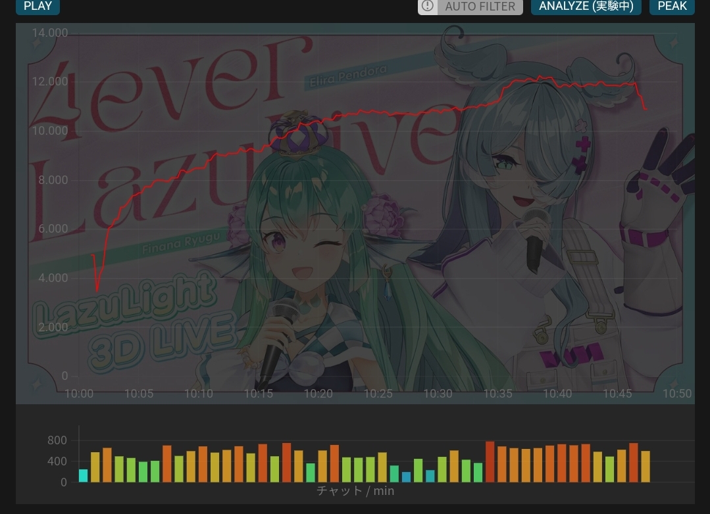The image size is (710, 514).
Task: Select the last yellow chat bar
Action: [x=646, y=467]
